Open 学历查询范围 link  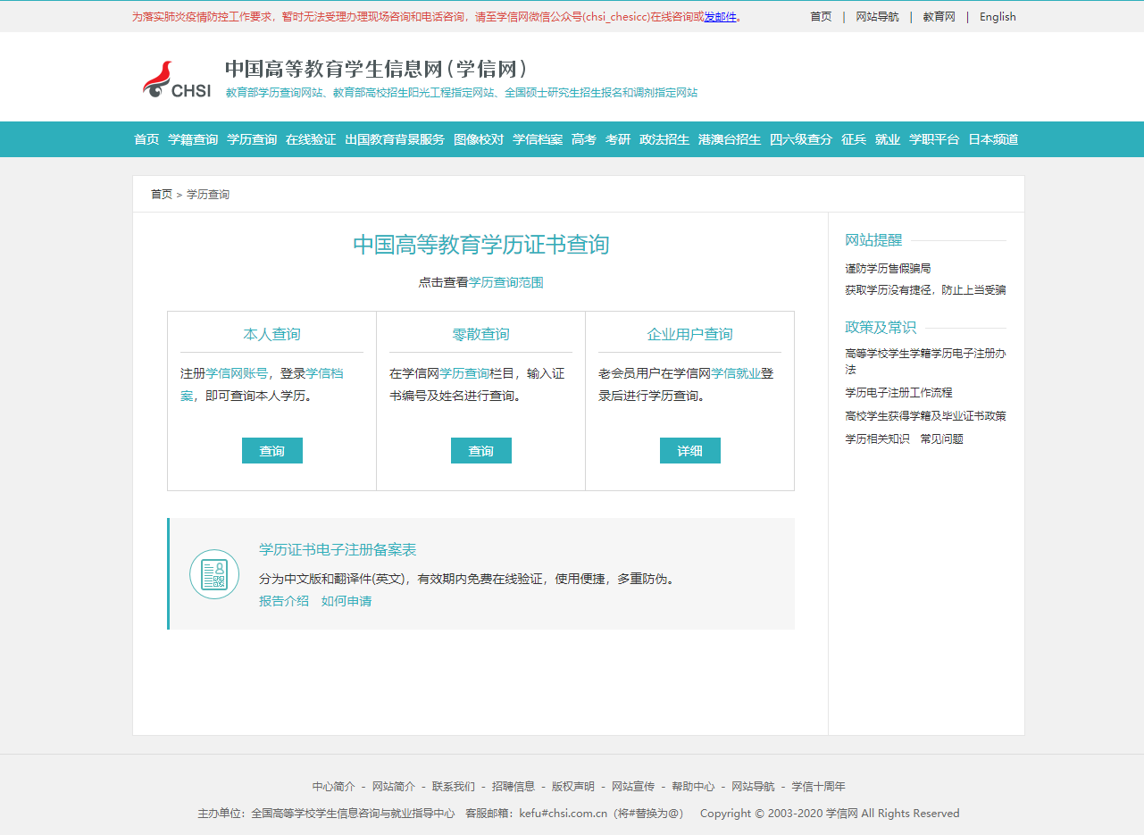(x=506, y=282)
